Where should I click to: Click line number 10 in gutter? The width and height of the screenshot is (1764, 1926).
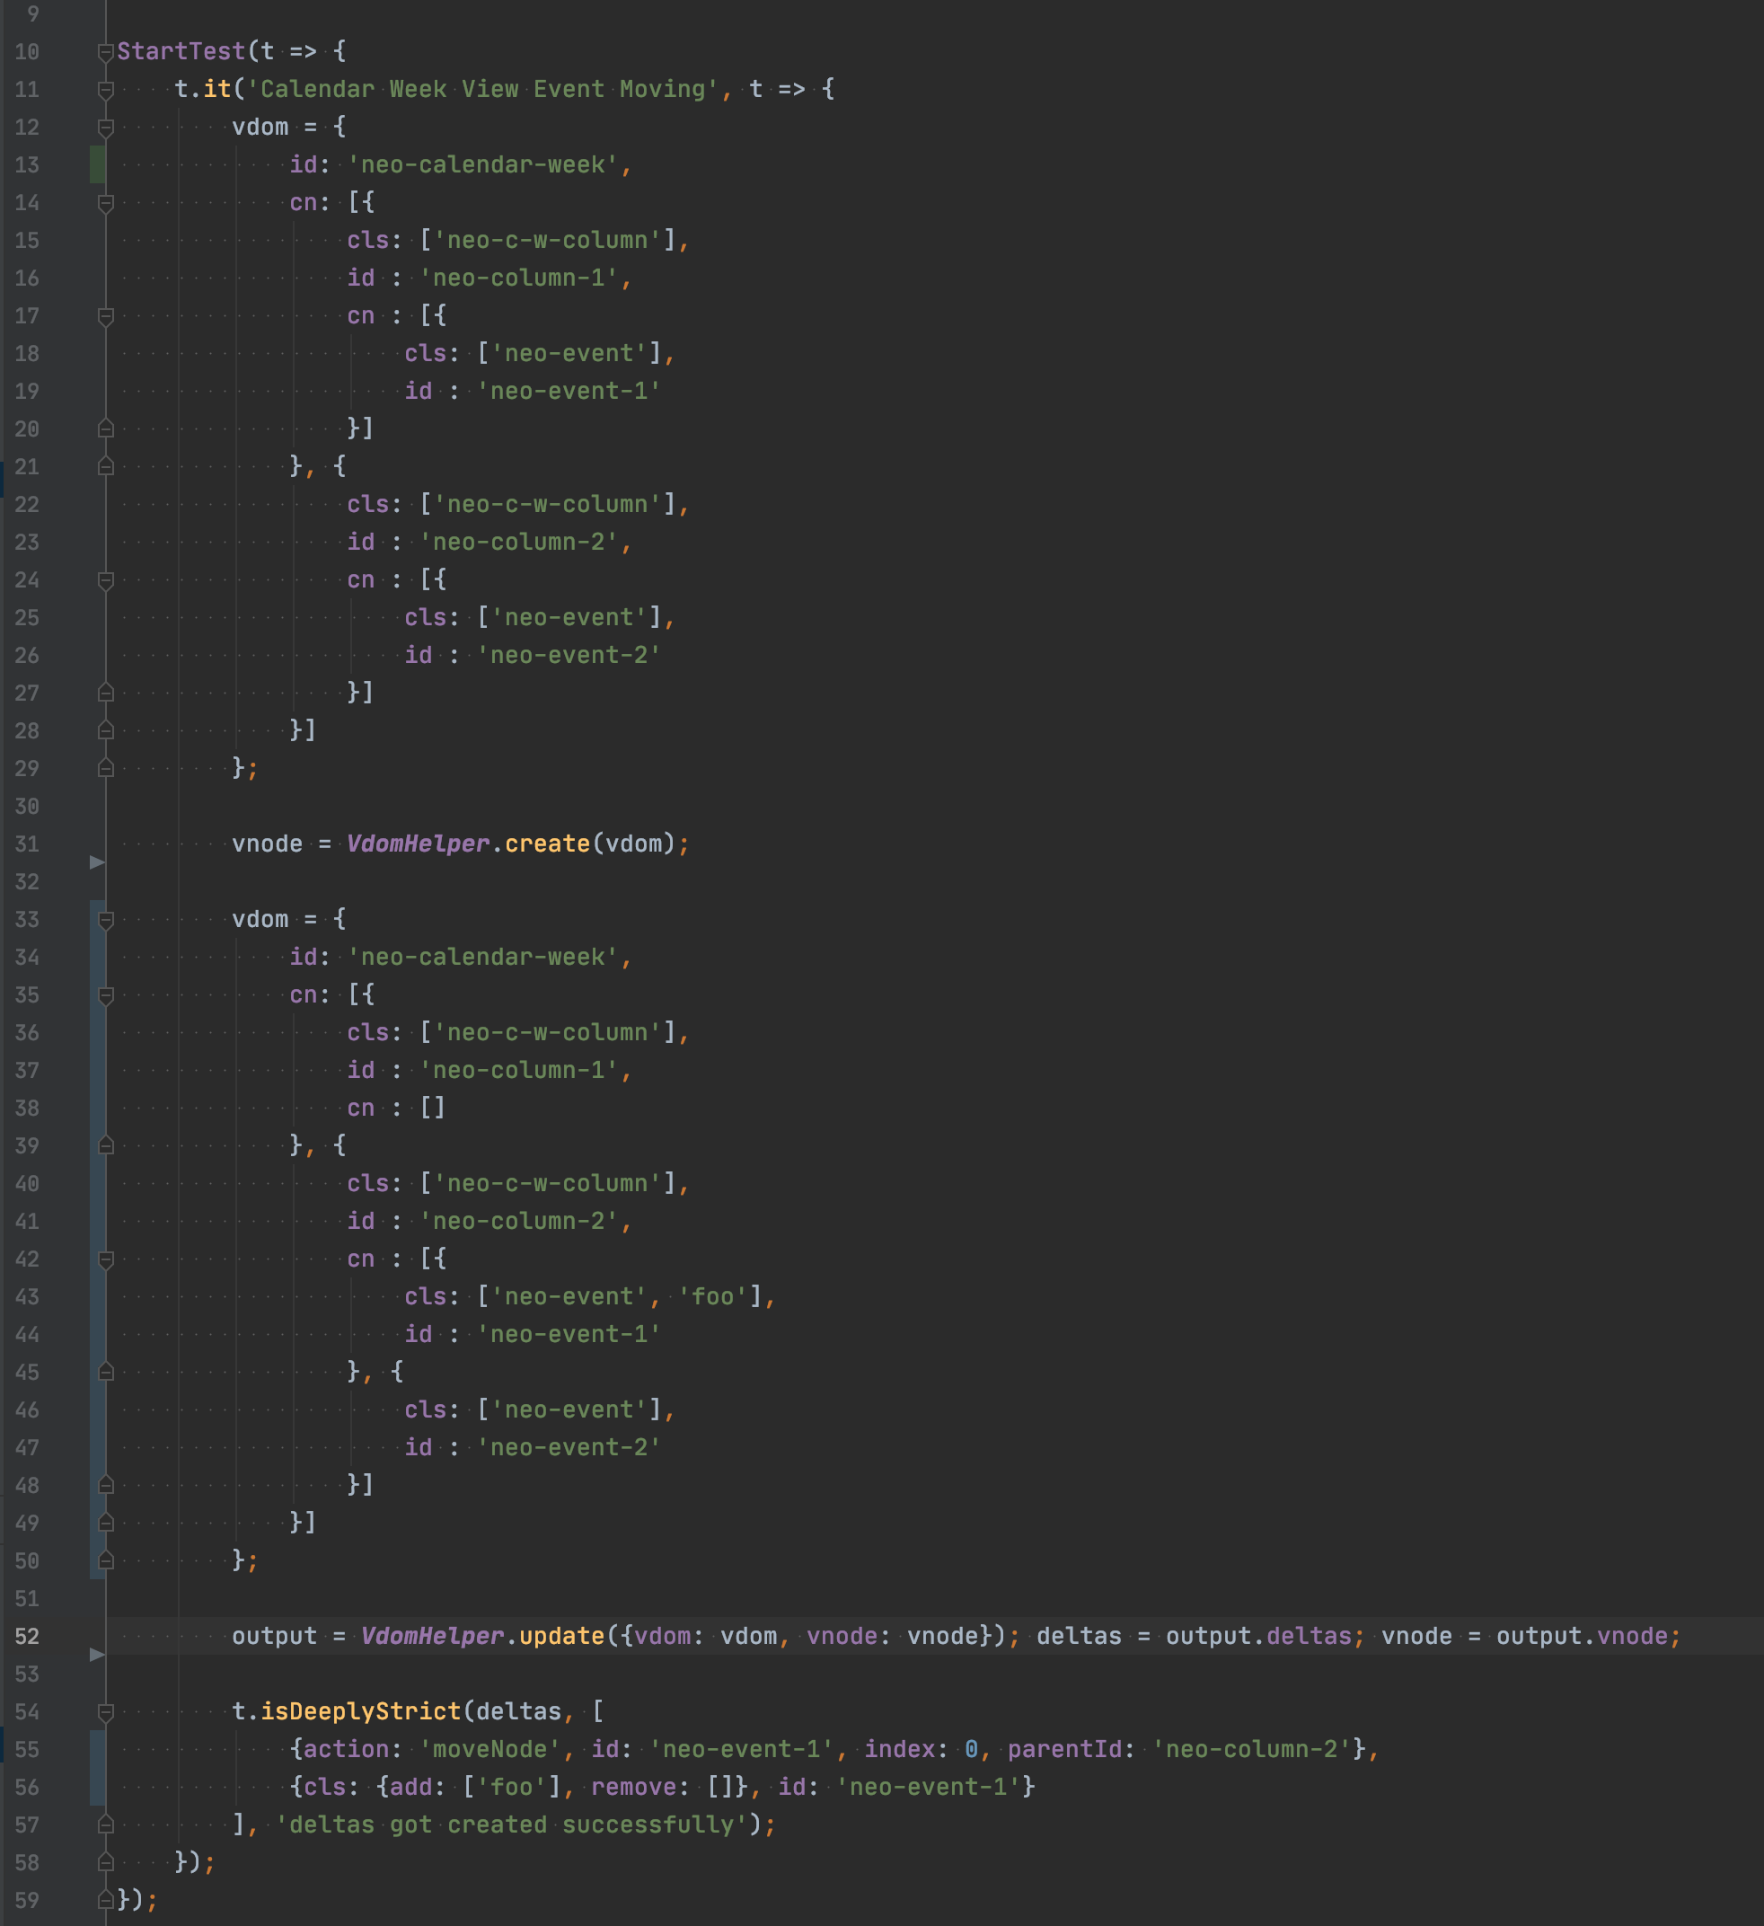pyautogui.click(x=27, y=51)
